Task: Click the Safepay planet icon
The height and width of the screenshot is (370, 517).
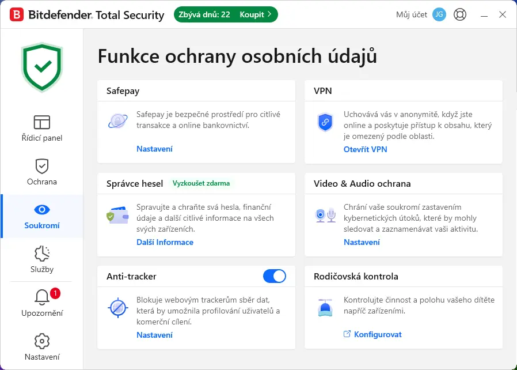Action: point(117,121)
